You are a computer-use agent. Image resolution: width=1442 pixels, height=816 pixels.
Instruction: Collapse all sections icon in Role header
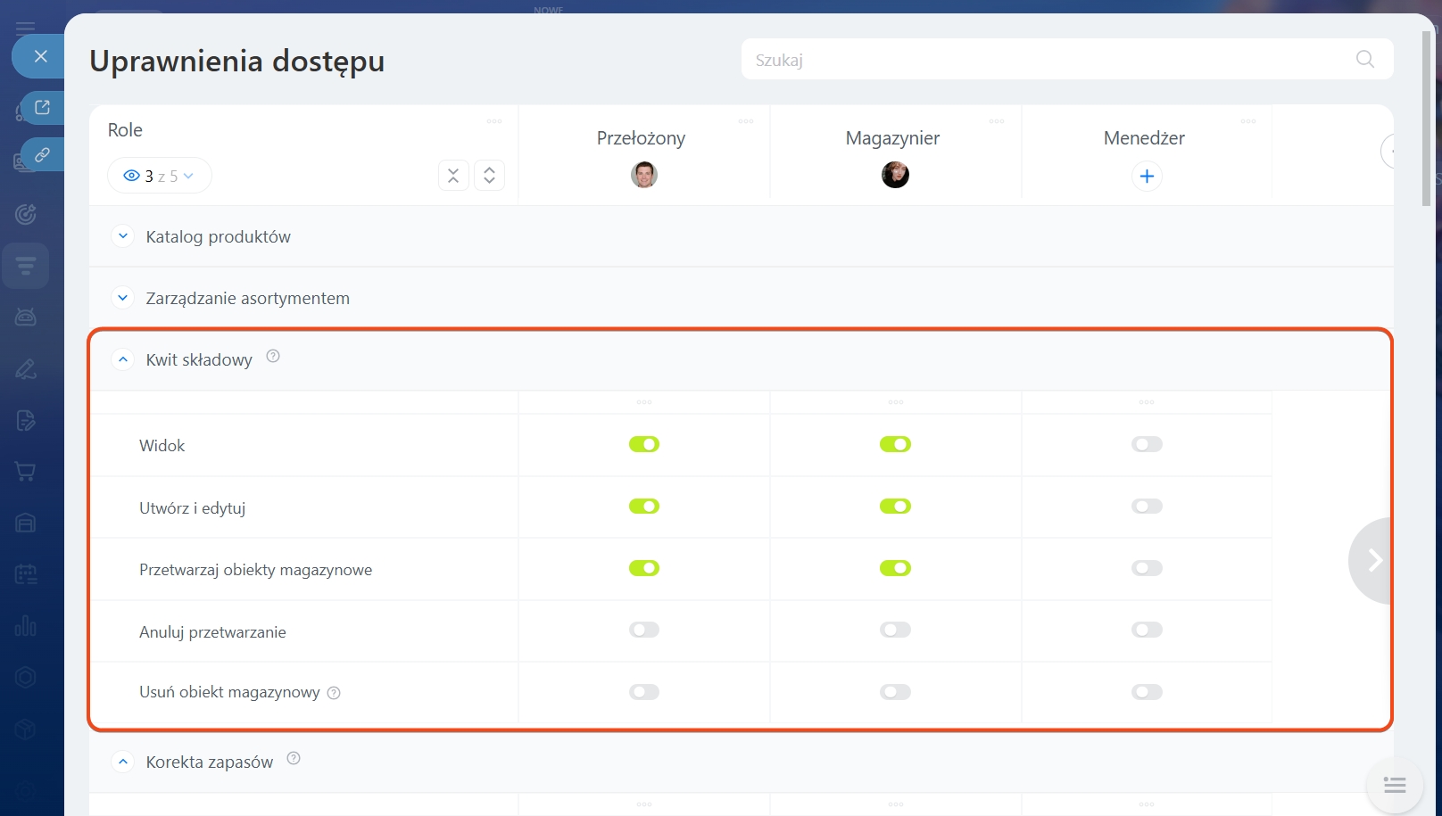[x=453, y=176]
